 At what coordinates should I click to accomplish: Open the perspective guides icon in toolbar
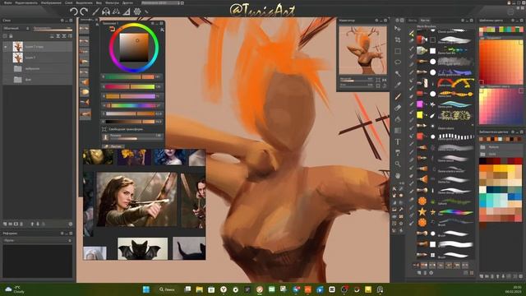tap(116, 12)
